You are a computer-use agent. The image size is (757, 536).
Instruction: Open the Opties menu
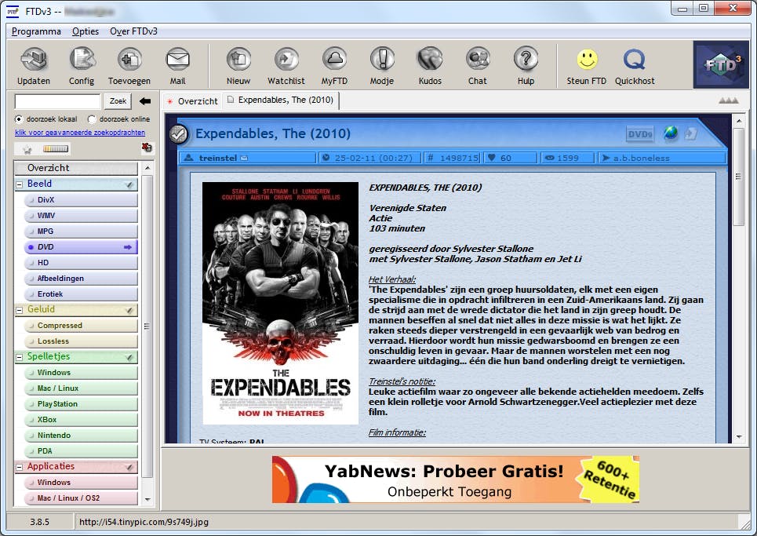pos(86,31)
